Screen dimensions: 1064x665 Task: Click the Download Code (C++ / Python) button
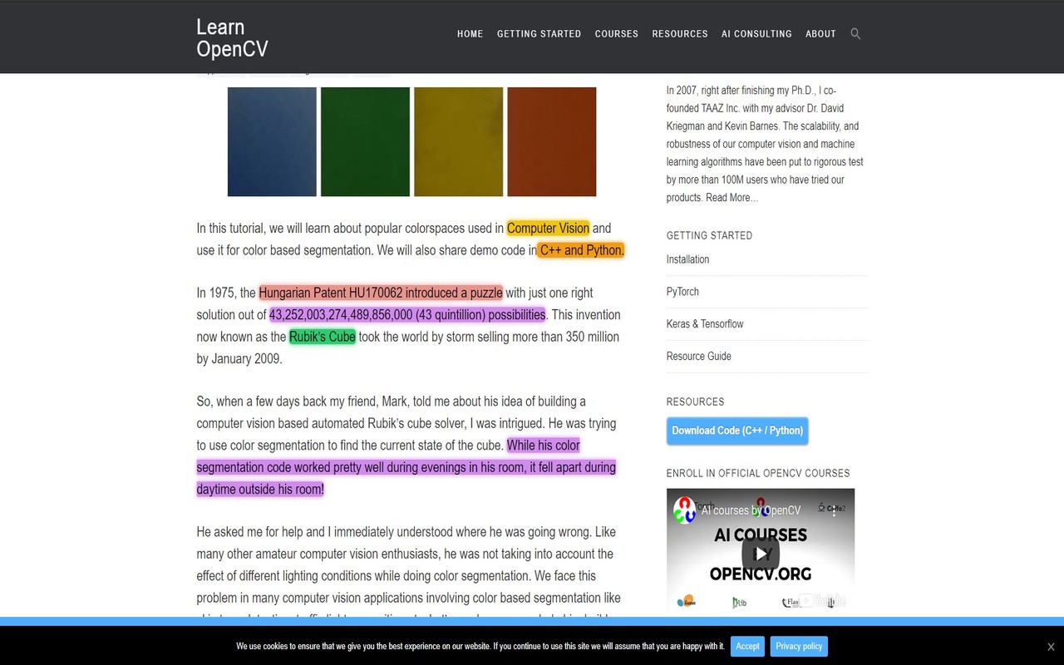[x=737, y=431]
